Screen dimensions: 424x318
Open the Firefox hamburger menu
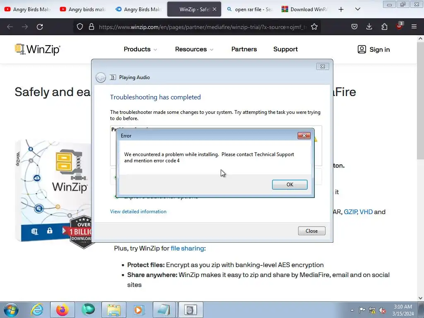(x=414, y=27)
